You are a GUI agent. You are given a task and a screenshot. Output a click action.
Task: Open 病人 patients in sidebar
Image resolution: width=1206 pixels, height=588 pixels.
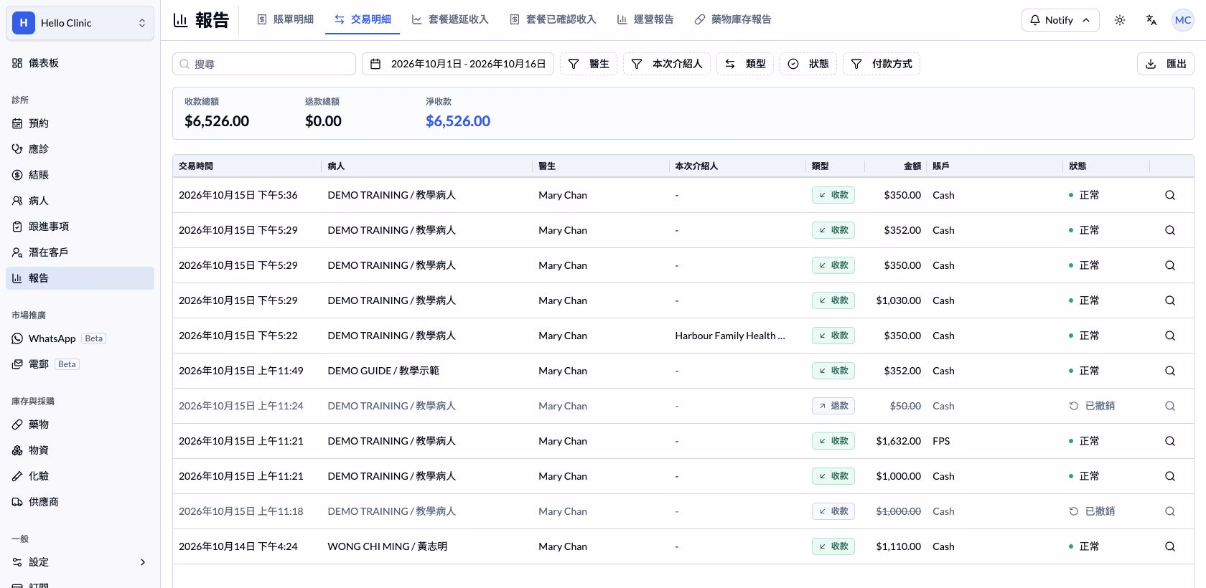click(80, 201)
